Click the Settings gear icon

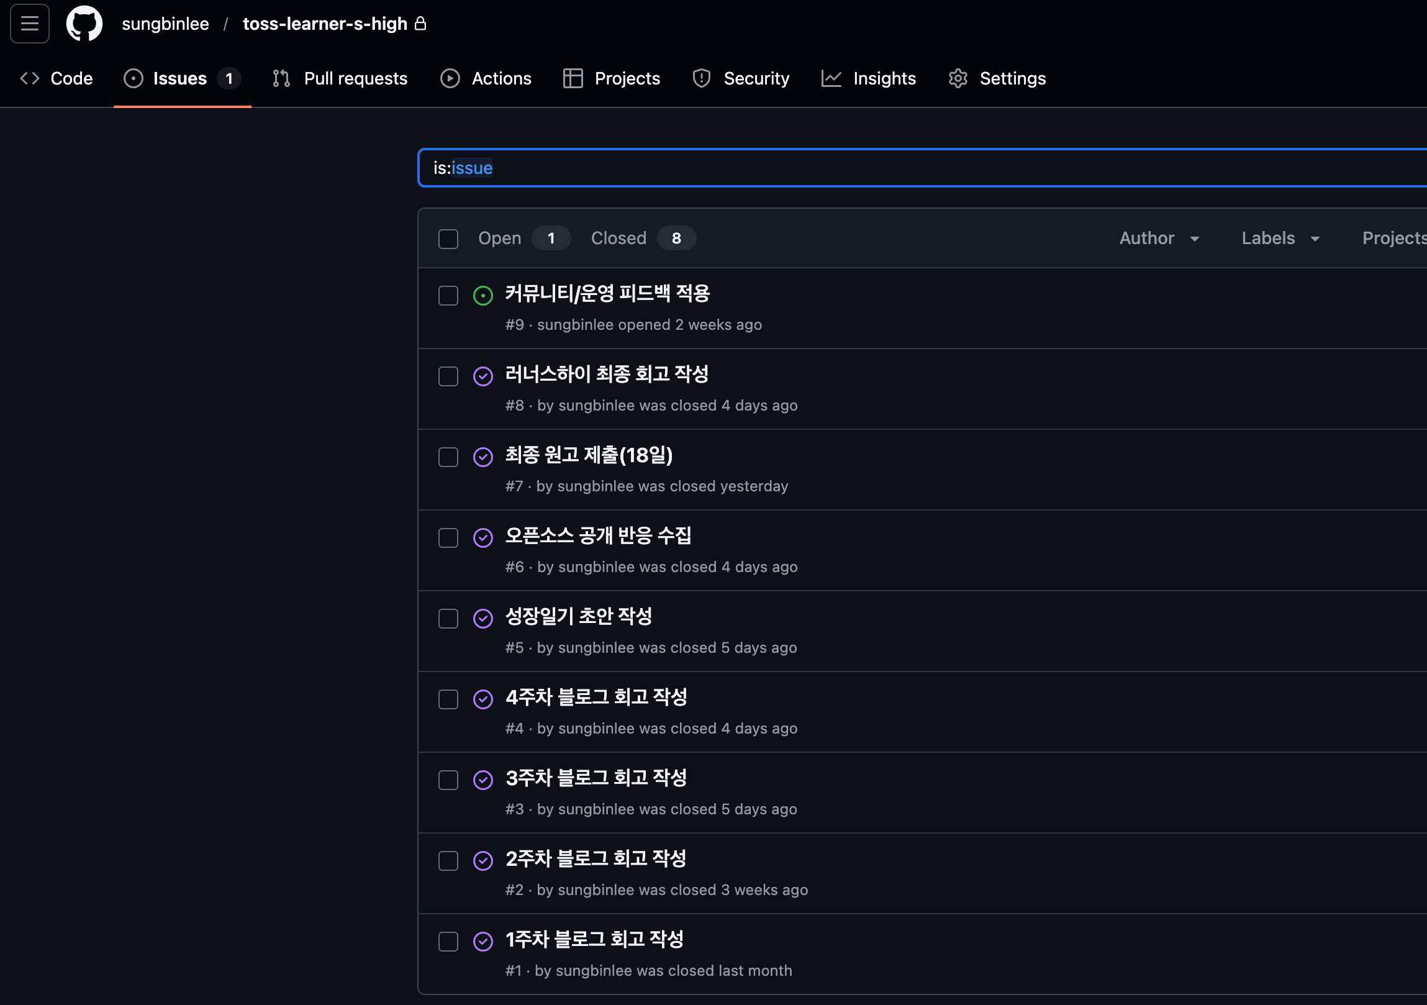point(958,78)
